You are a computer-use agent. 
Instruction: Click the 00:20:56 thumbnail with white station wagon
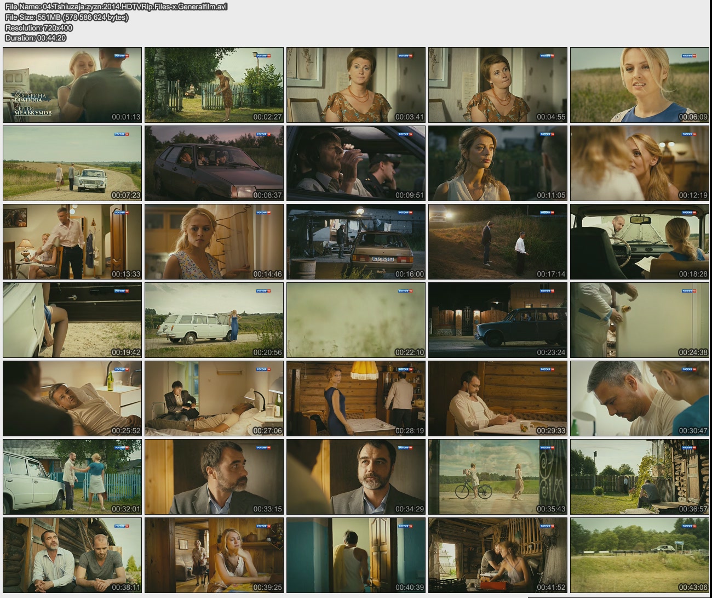coord(214,320)
